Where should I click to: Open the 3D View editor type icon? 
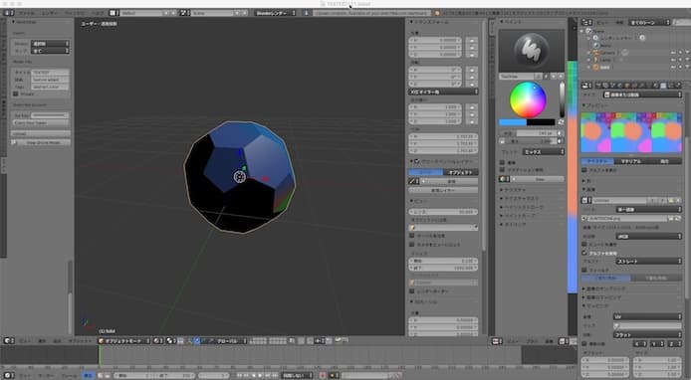click(8, 341)
